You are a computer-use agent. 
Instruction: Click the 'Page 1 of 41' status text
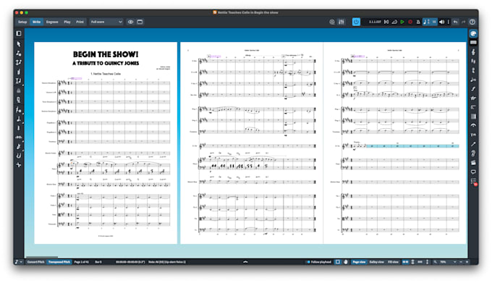(82, 262)
